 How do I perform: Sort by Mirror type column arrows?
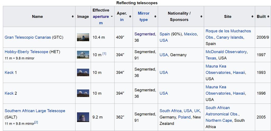click(x=155, y=17)
